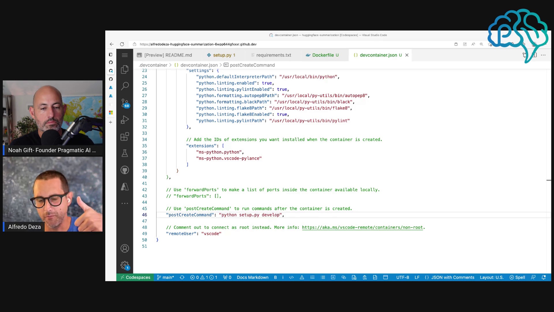Switch to the Dockerfile tab
This screenshot has height=312, width=554.
tap(323, 55)
